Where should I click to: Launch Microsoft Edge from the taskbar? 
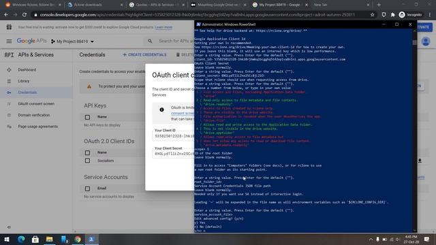tap(21, 239)
